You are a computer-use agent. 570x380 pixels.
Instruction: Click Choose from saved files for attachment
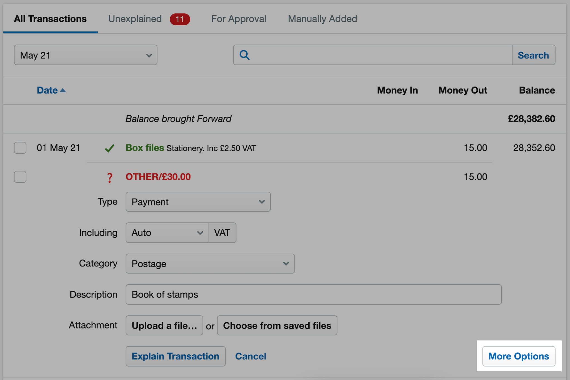coord(277,325)
